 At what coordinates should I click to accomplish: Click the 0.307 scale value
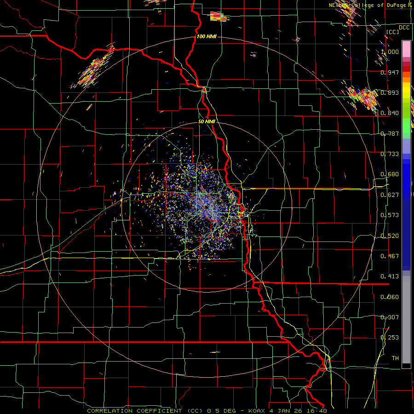[390, 317]
